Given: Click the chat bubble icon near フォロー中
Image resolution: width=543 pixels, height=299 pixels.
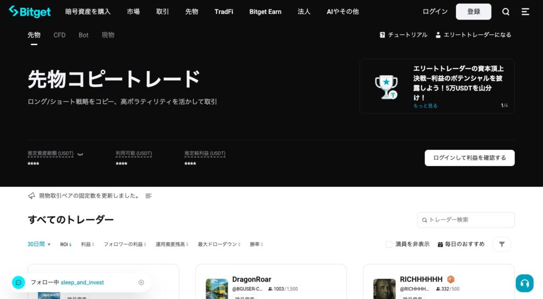Looking at the screenshot, I should point(19,283).
